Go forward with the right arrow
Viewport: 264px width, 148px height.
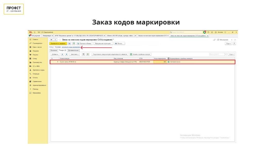[55, 40]
